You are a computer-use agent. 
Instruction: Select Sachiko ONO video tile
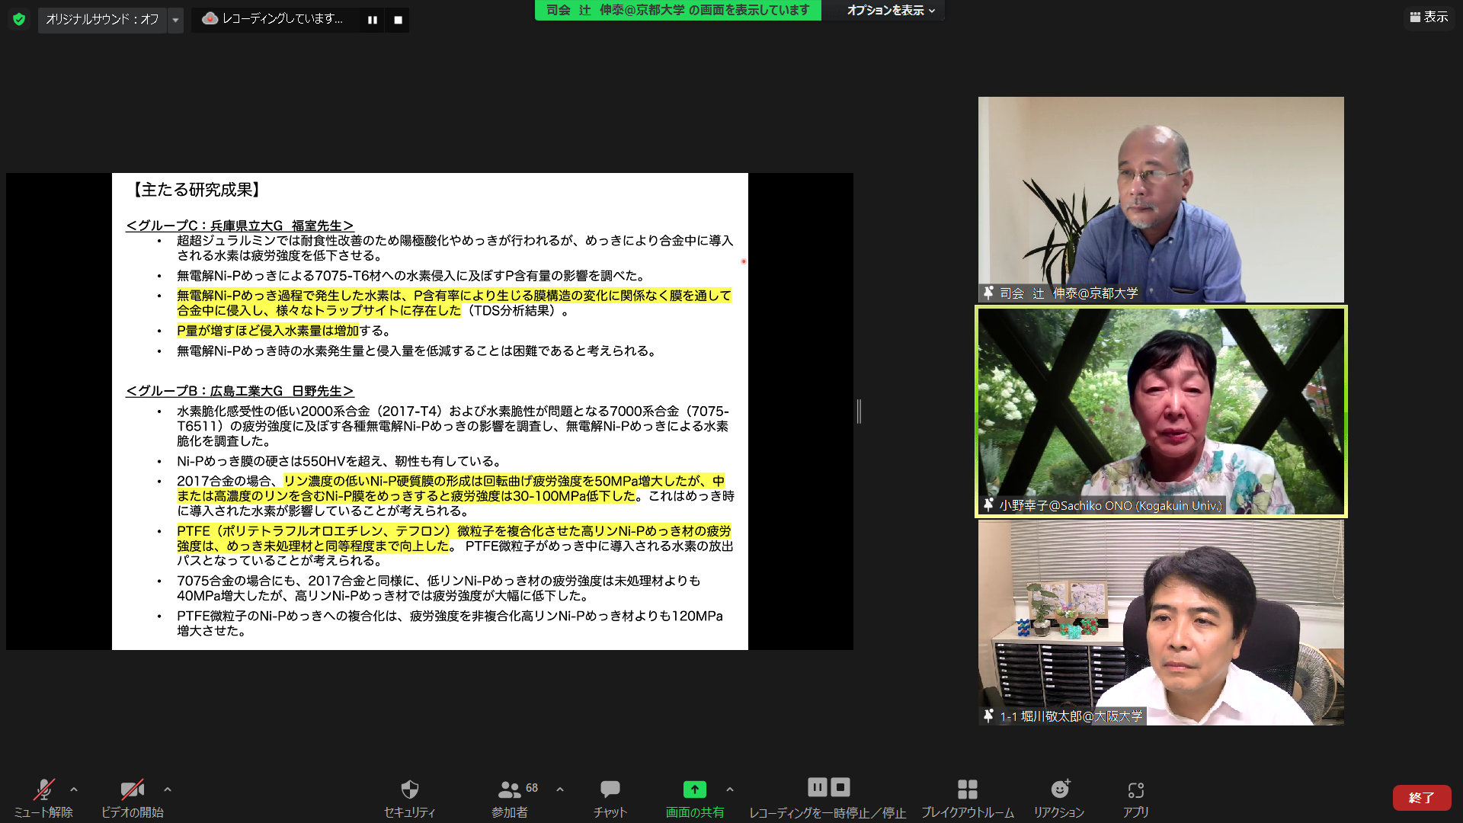1161,411
